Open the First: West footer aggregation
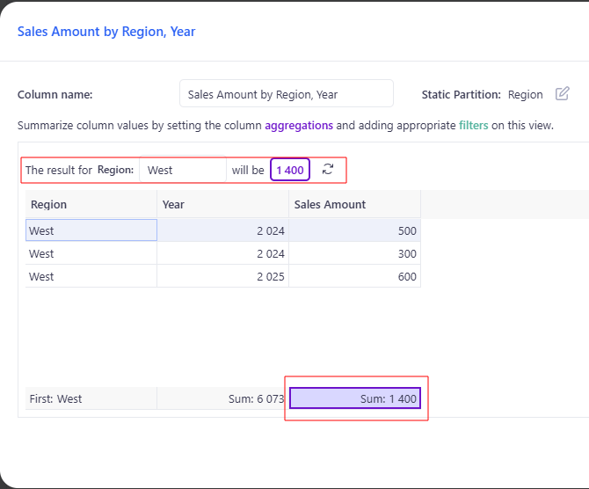This screenshot has height=489, width=589. point(91,398)
